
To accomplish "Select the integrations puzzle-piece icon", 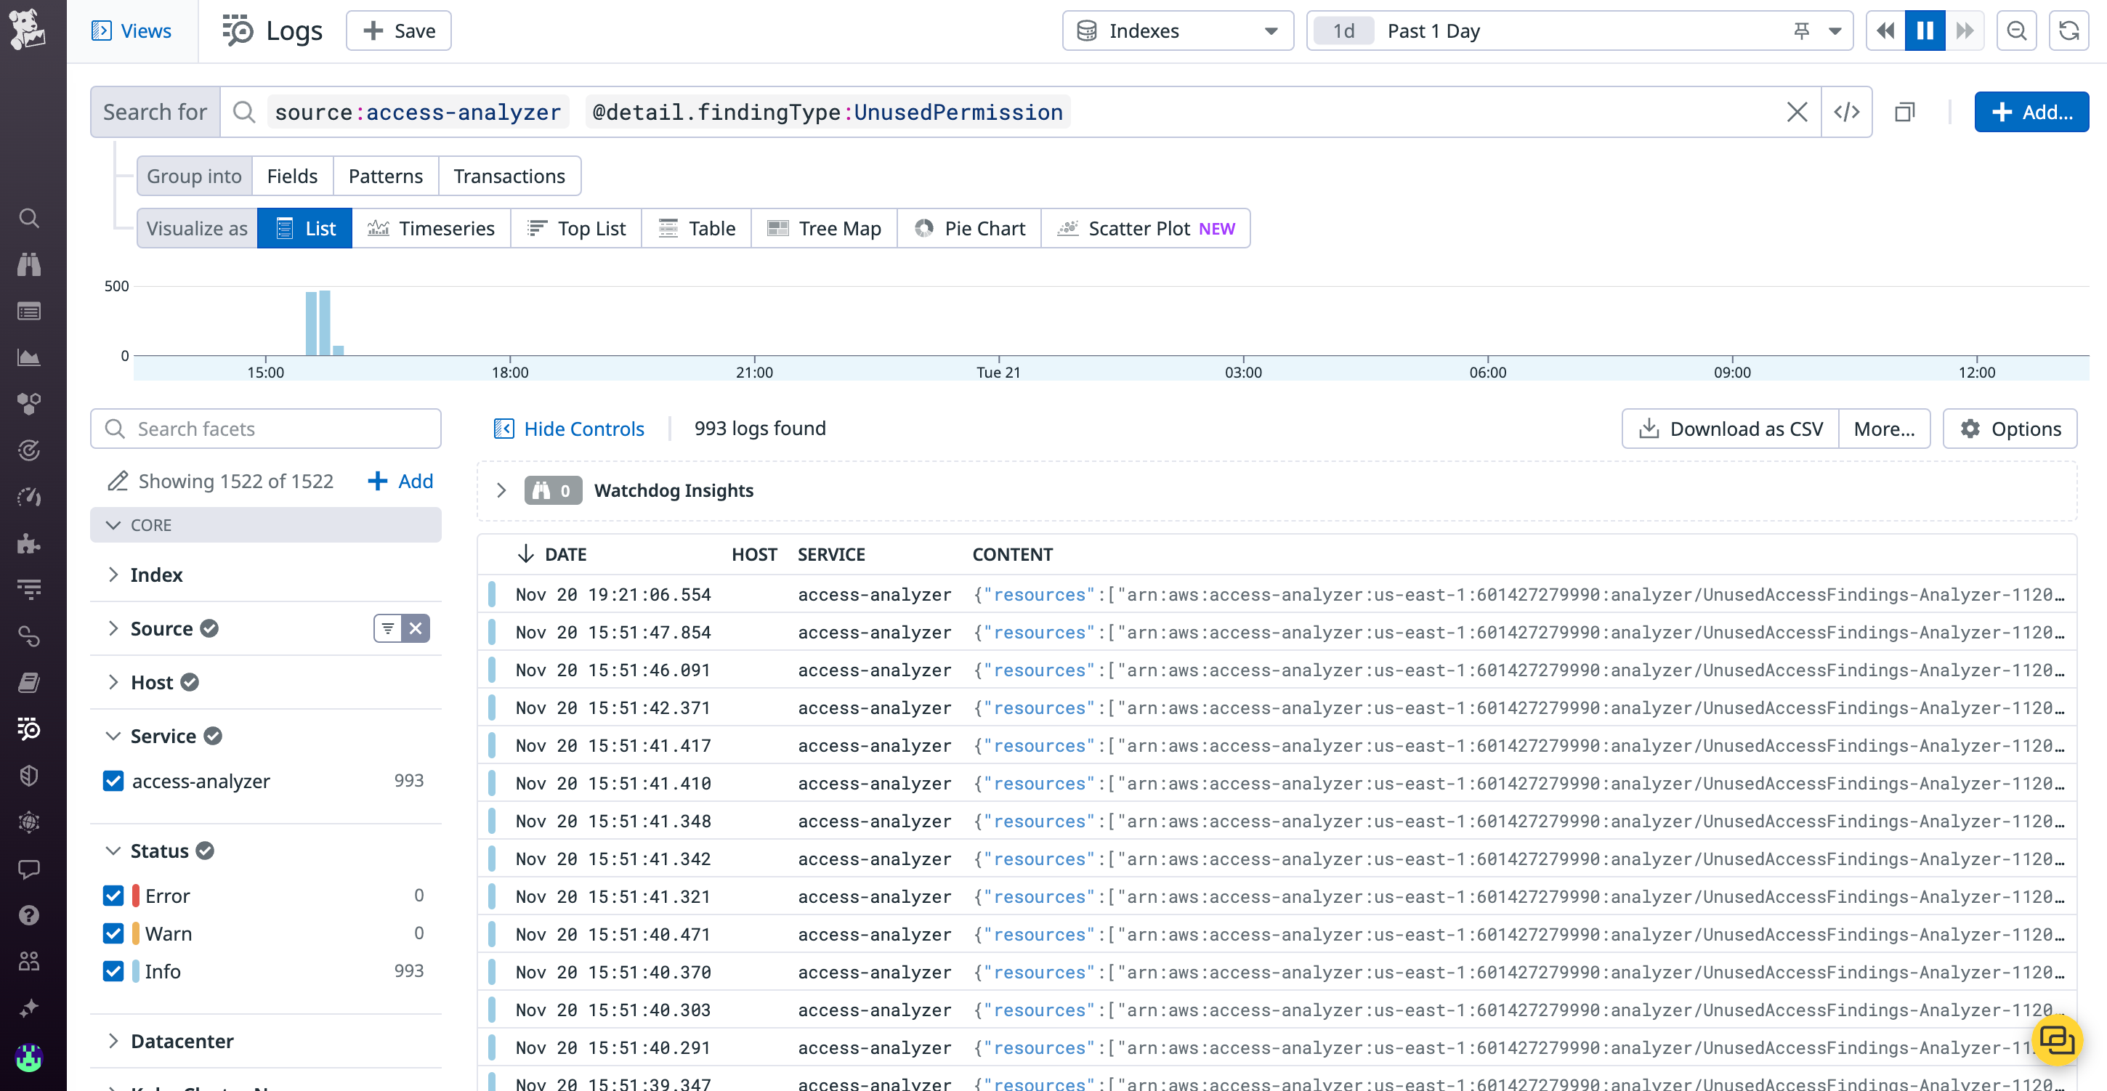I will tap(30, 543).
